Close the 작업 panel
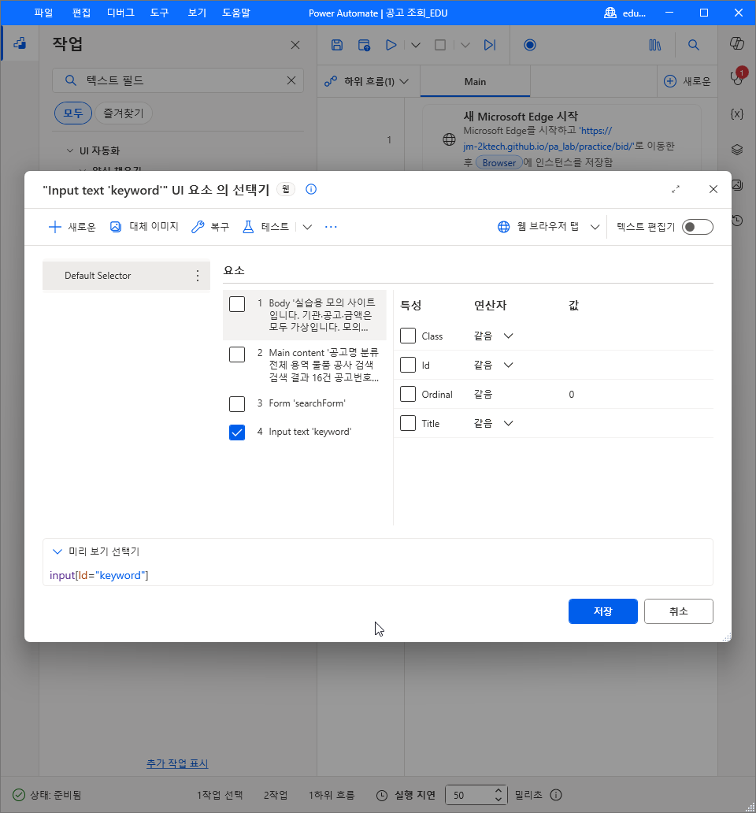 tap(295, 45)
